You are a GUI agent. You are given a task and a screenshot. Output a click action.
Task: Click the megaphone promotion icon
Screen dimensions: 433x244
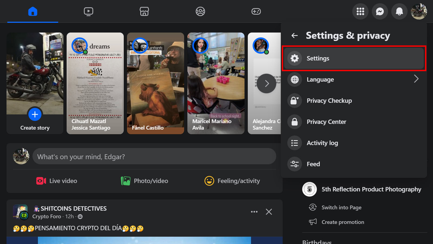tap(313, 222)
